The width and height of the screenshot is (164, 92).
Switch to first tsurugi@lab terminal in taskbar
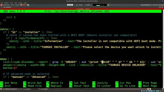click(x=26, y=89)
